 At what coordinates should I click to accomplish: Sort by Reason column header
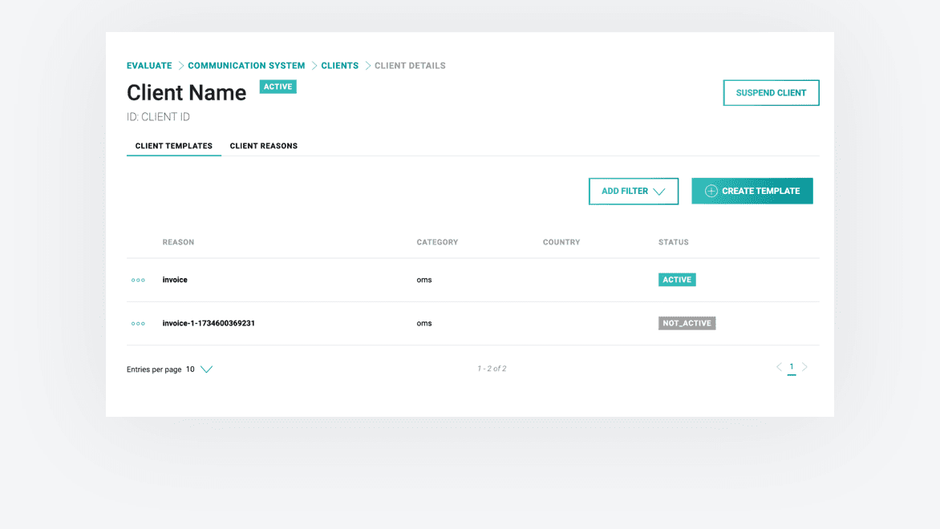178,242
